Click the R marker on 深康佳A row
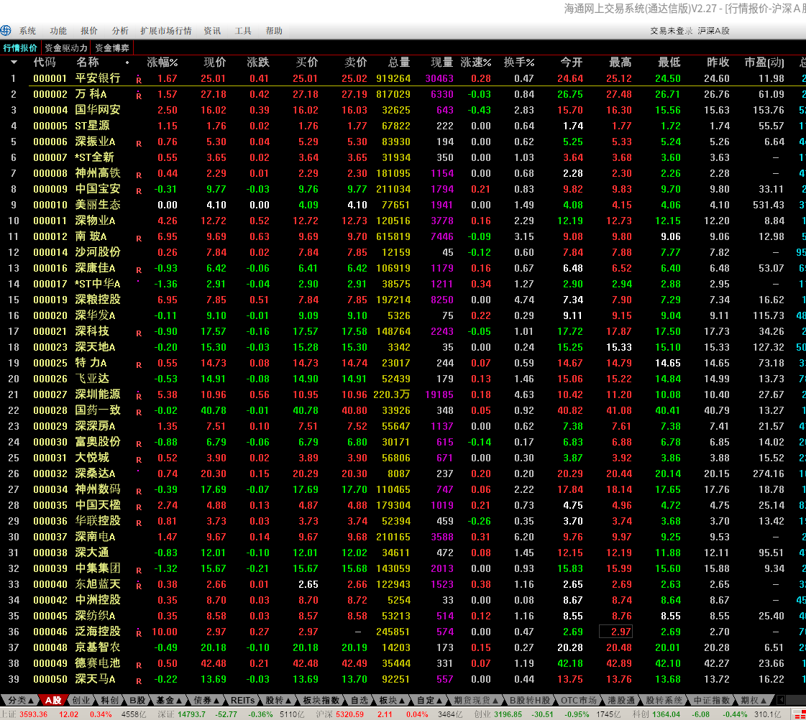This screenshot has width=806, height=720. (x=139, y=270)
